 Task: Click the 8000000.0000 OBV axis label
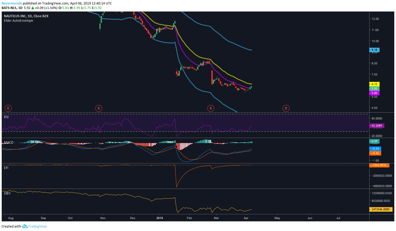[x=381, y=201]
